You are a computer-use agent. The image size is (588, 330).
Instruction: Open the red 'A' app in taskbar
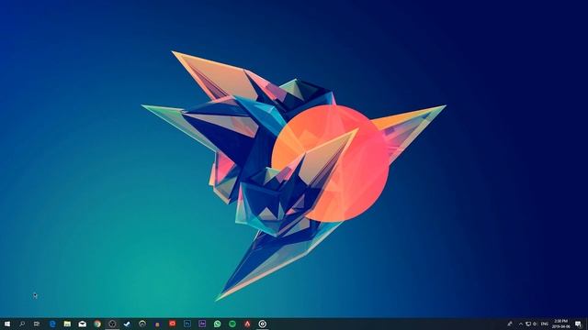247,324
